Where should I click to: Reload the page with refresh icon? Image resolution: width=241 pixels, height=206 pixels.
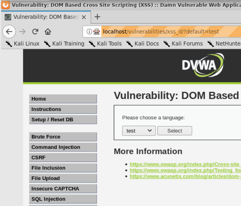point(35,32)
